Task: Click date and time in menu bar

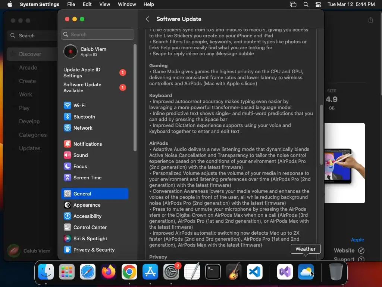Action: pos(351,4)
